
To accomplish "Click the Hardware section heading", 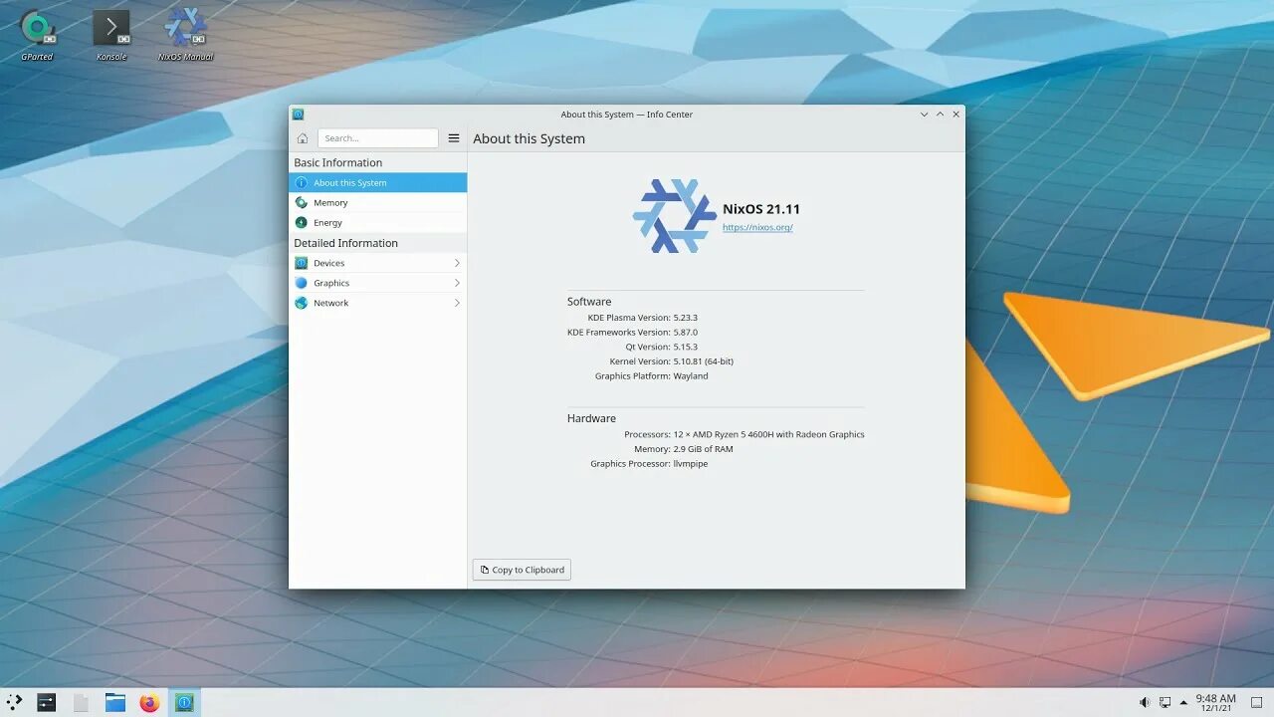I will 591,418.
